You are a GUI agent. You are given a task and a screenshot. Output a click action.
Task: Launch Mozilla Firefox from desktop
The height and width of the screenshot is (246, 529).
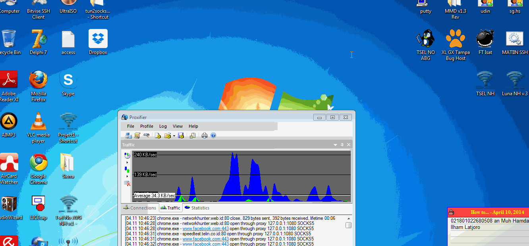pyautogui.click(x=39, y=86)
